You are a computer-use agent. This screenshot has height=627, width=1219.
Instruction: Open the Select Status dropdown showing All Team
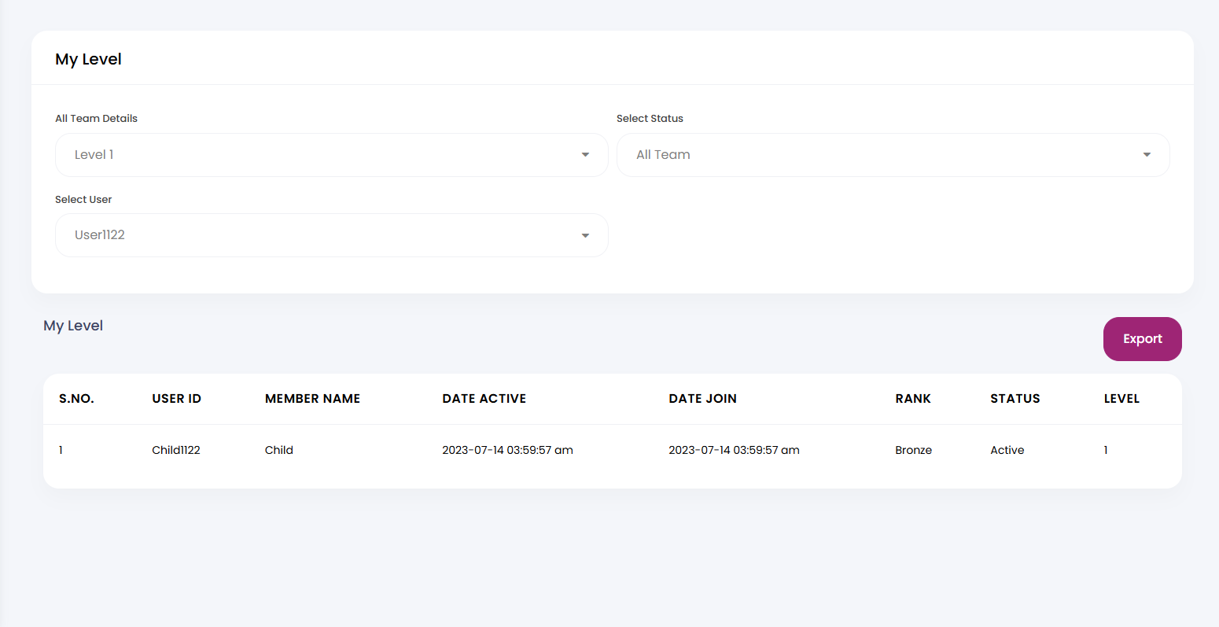[x=892, y=155]
